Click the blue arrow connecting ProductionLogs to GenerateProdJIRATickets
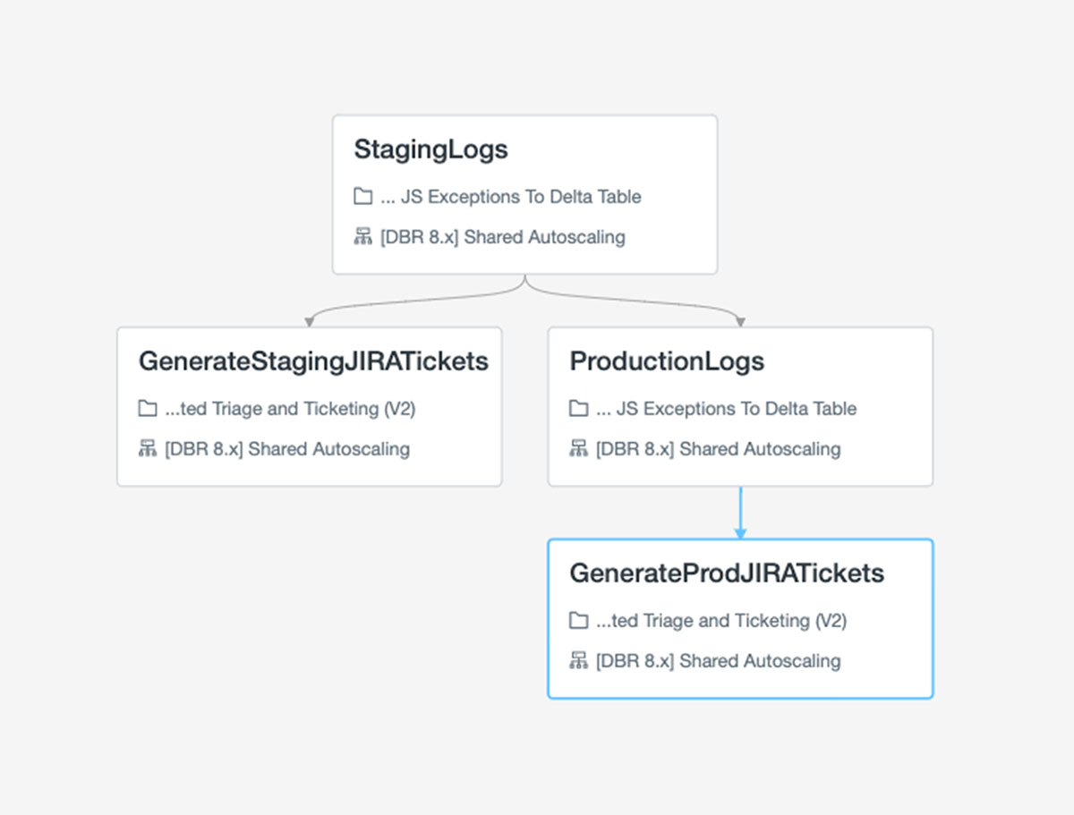The height and width of the screenshot is (815, 1074). pos(740,513)
